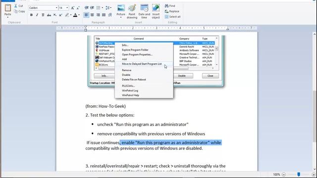Toggle underline formatting
The height and width of the screenshot is (178, 317).
click(43, 15)
